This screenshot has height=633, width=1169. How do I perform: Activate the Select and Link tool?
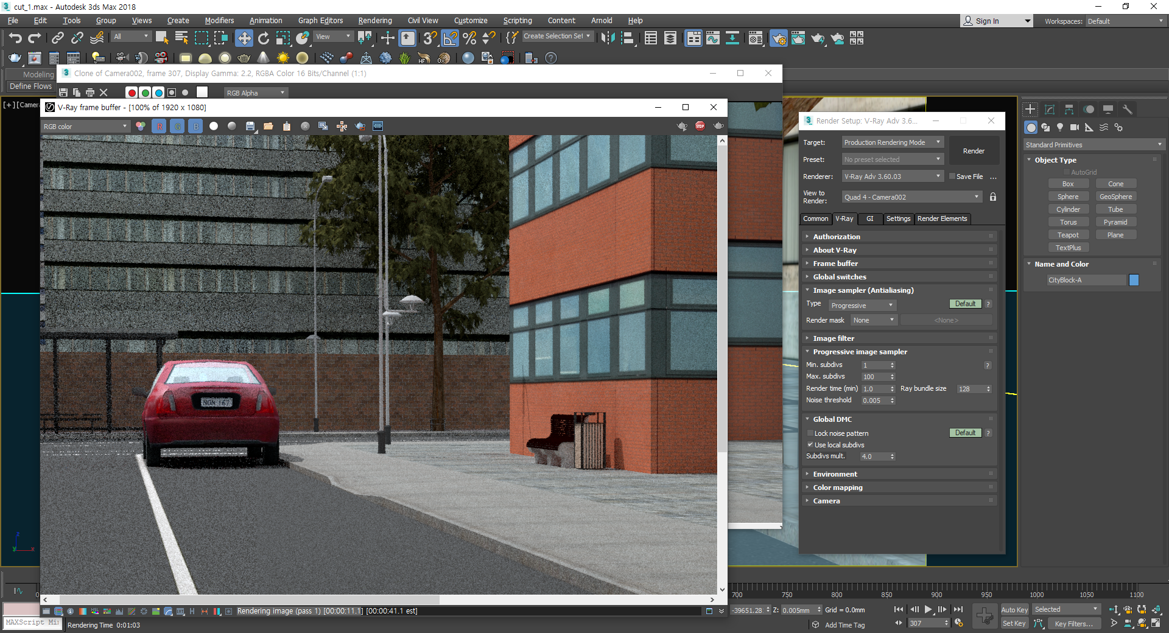coord(57,38)
